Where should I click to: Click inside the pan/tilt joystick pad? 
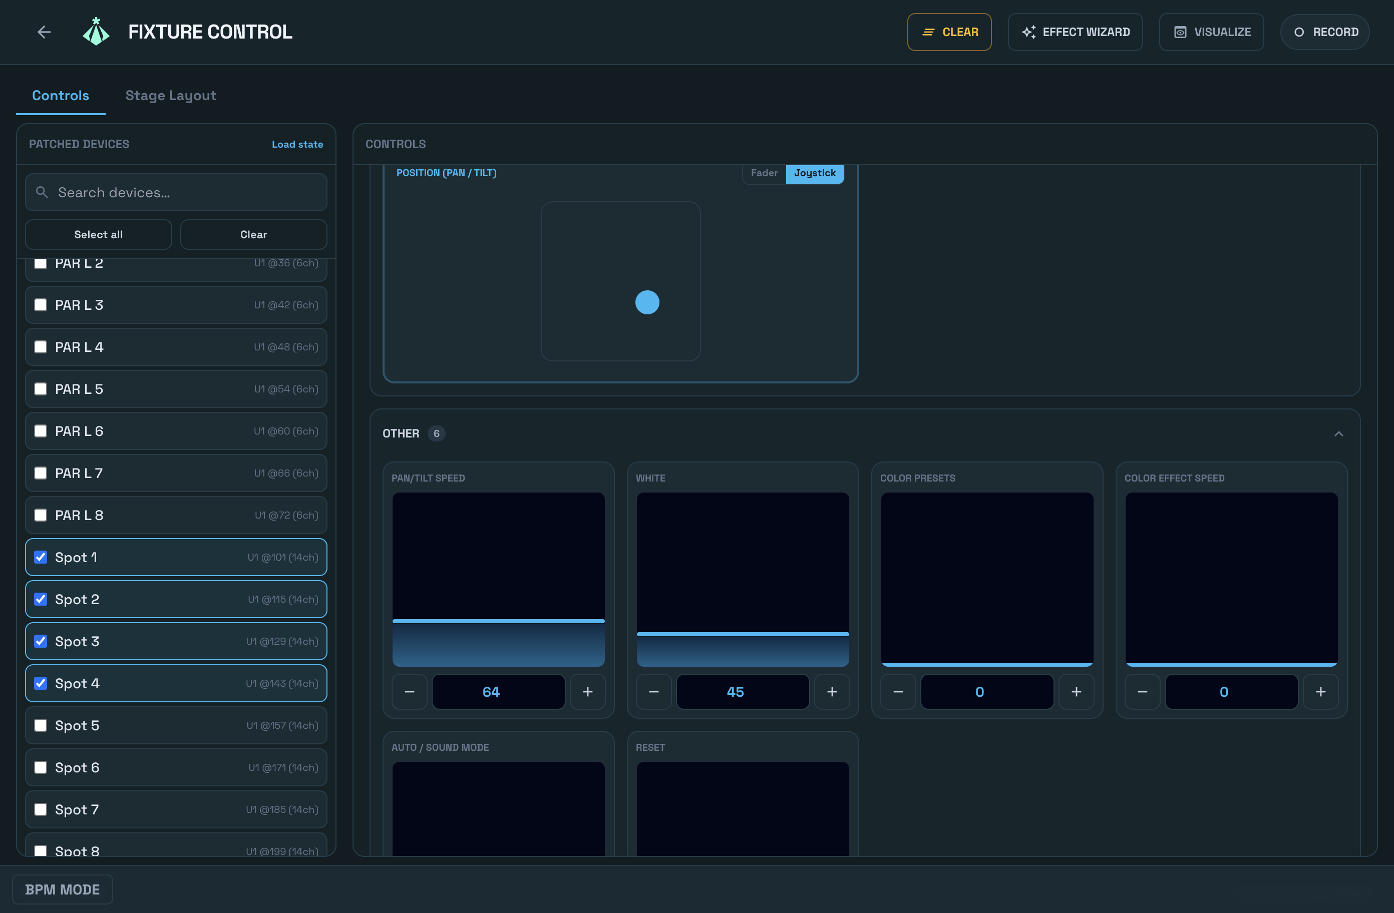[620, 281]
